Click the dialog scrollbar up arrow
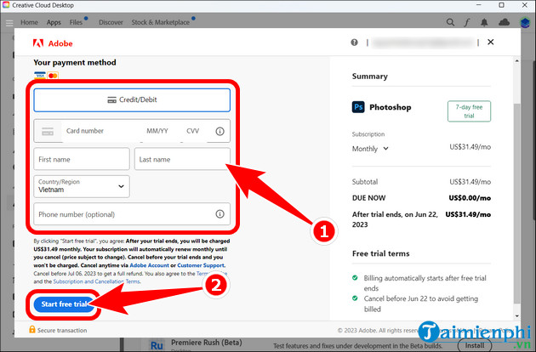The width and height of the screenshot is (536, 352). [516, 61]
